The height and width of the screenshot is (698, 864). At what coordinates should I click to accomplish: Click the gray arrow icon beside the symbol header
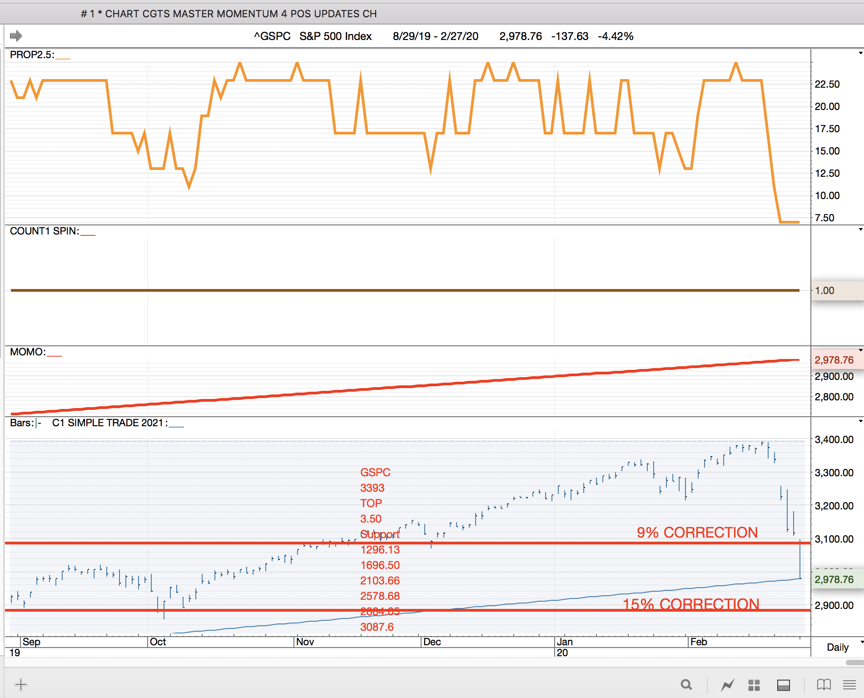pyautogui.click(x=16, y=35)
